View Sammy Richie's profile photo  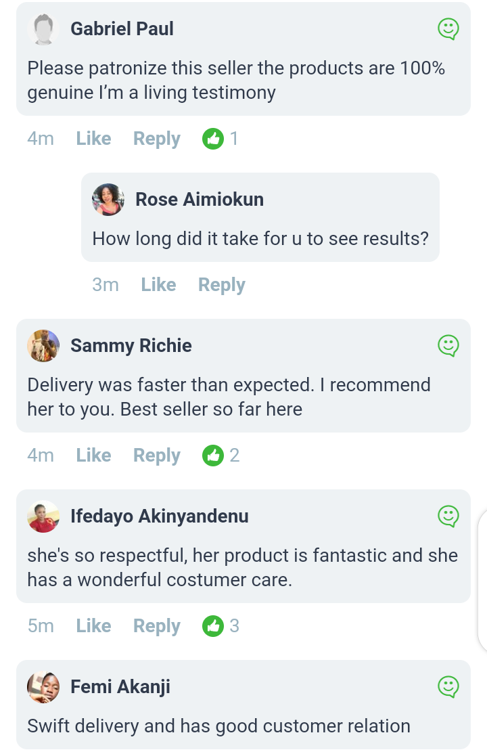[43, 346]
